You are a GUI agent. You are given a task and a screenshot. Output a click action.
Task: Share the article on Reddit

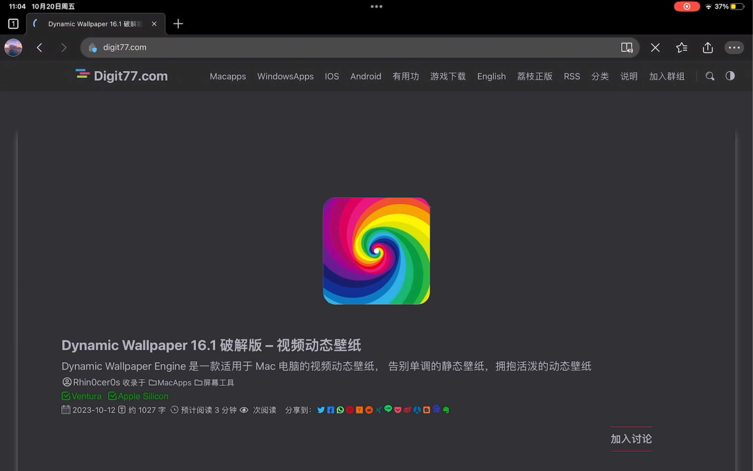click(x=369, y=410)
